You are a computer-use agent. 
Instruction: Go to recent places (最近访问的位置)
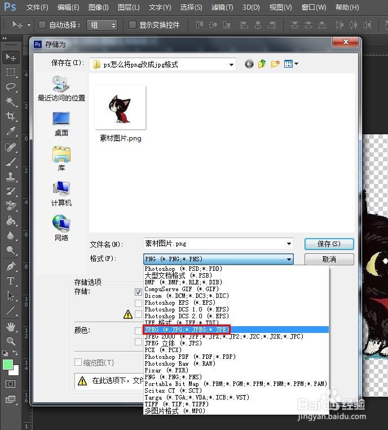[61, 89]
